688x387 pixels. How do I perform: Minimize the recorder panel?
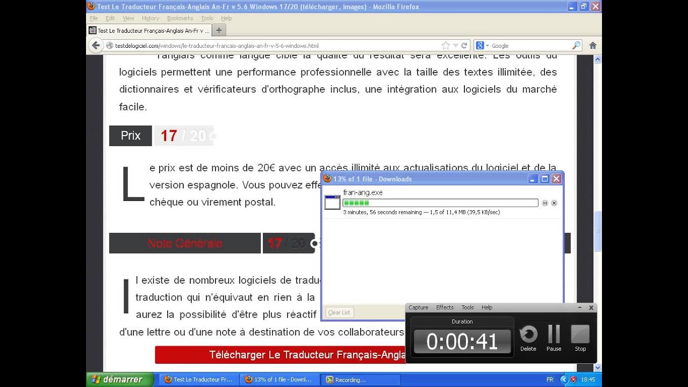tap(580, 307)
